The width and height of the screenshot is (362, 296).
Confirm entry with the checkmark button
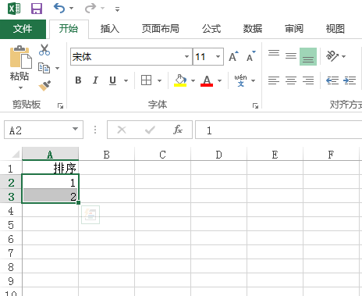coord(150,130)
